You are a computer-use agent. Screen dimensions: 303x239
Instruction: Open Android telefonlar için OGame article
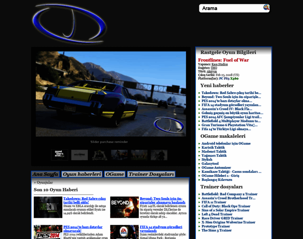(x=226, y=143)
